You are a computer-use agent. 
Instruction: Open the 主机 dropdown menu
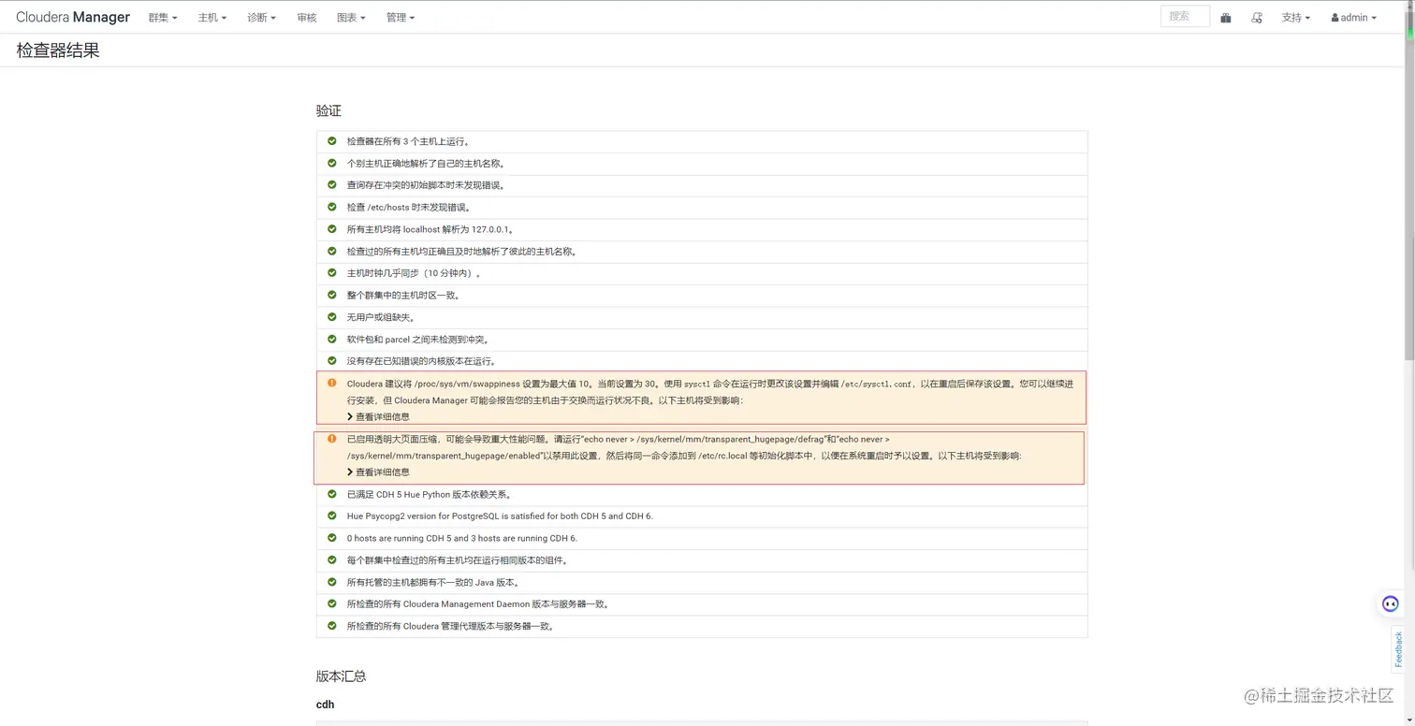[212, 18]
